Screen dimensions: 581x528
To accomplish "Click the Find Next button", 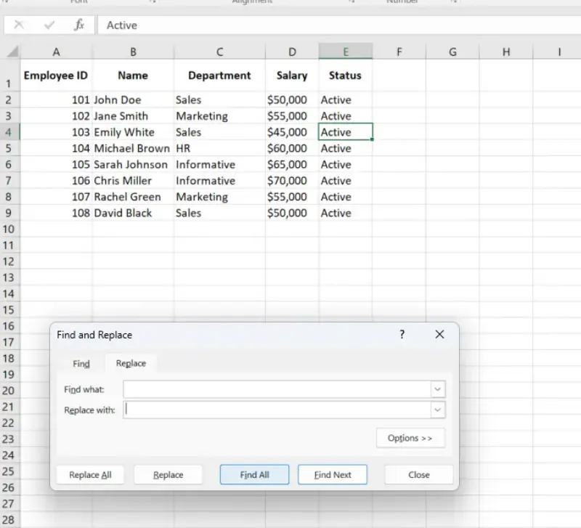I will tap(333, 475).
